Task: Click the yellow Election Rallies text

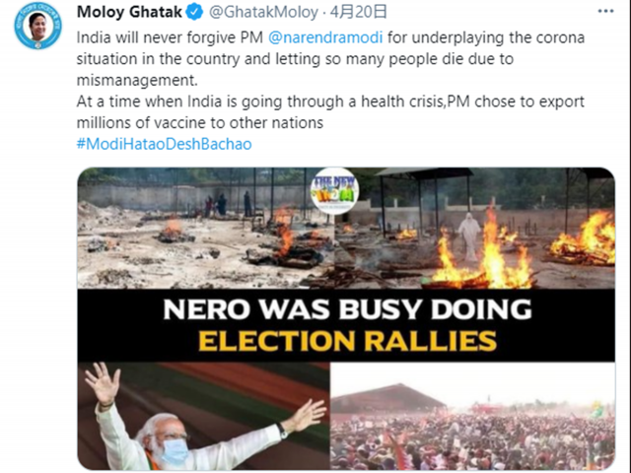Action: [x=348, y=341]
